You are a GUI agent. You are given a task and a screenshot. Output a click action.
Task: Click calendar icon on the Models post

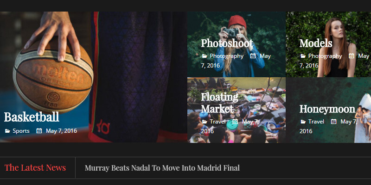click(352, 56)
